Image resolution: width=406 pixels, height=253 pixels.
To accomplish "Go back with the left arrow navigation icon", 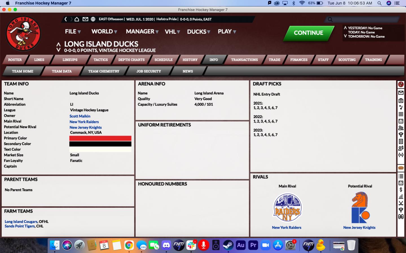I will [x=66, y=19].
